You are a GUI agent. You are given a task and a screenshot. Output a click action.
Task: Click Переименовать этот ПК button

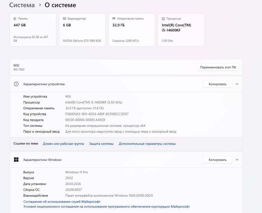pos(218,67)
